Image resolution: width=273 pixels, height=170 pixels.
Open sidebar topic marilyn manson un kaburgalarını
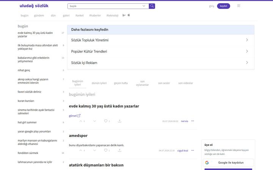tap(38, 142)
